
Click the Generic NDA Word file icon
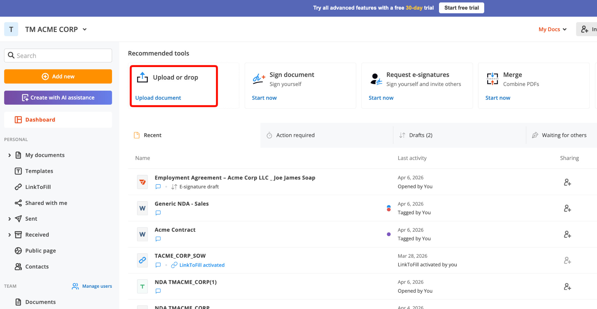(x=143, y=208)
